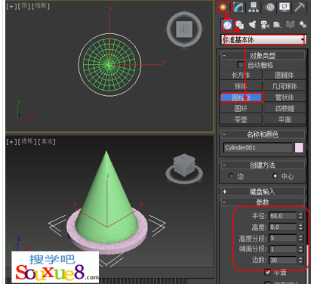Open the 标准基本体 dropdown list
This screenshot has height=284, width=320.
click(263, 39)
